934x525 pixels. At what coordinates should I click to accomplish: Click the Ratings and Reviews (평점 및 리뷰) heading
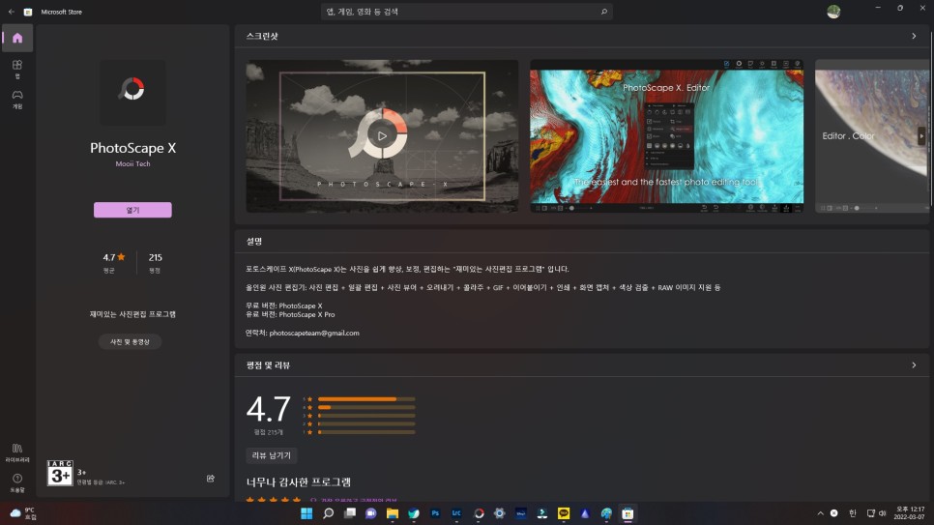[x=268, y=365]
